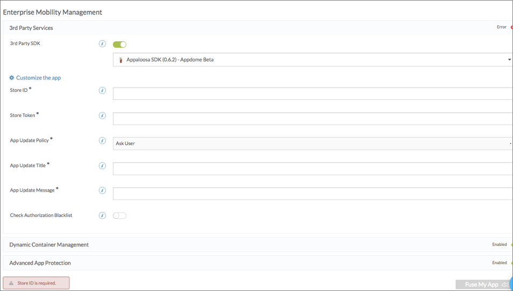Enable Check Authorization Blacklist toggle

click(x=119, y=215)
